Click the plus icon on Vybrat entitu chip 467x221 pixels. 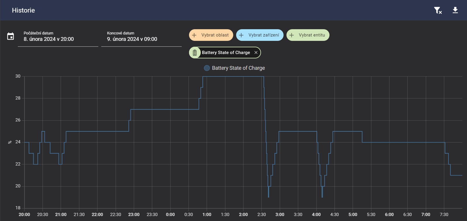(291, 35)
